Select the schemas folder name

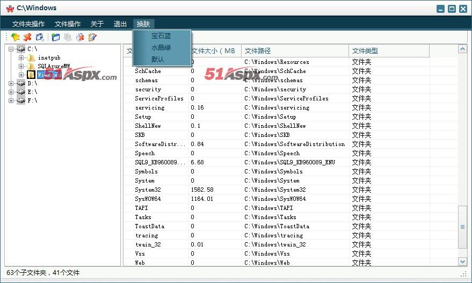146,81
